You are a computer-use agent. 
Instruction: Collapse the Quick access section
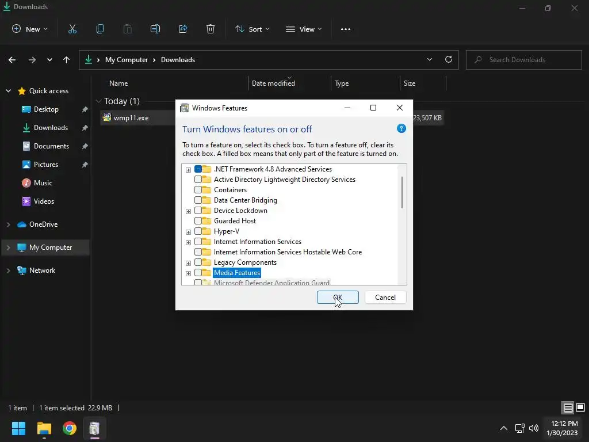[8, 90]
